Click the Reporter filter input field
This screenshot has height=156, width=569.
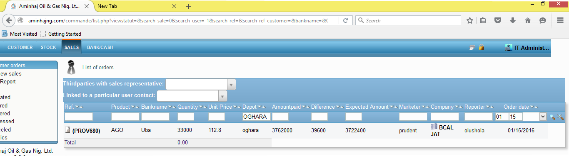coord(479,117)
